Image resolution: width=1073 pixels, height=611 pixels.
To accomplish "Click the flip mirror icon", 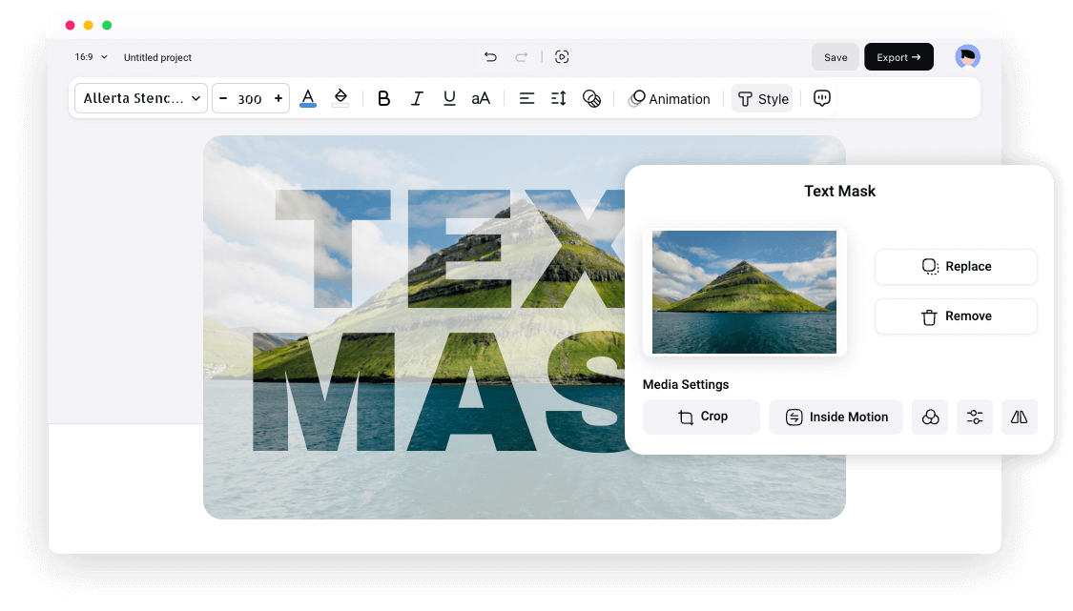I will pyautogui.click(x=1020, y=417).
